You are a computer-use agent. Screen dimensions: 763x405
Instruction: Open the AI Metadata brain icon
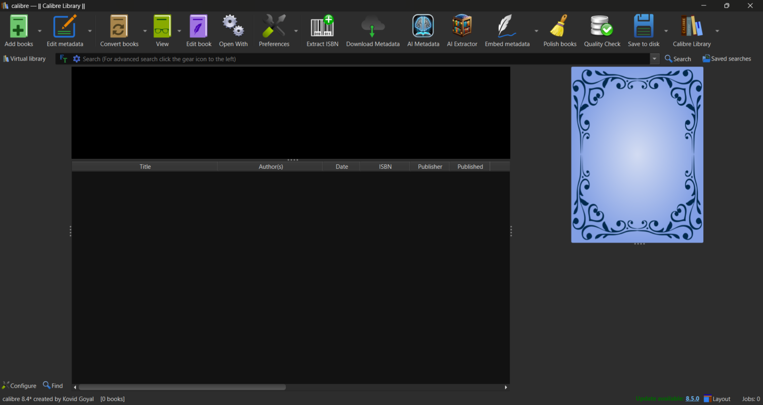pyautogui.click(x=423, y=26)
